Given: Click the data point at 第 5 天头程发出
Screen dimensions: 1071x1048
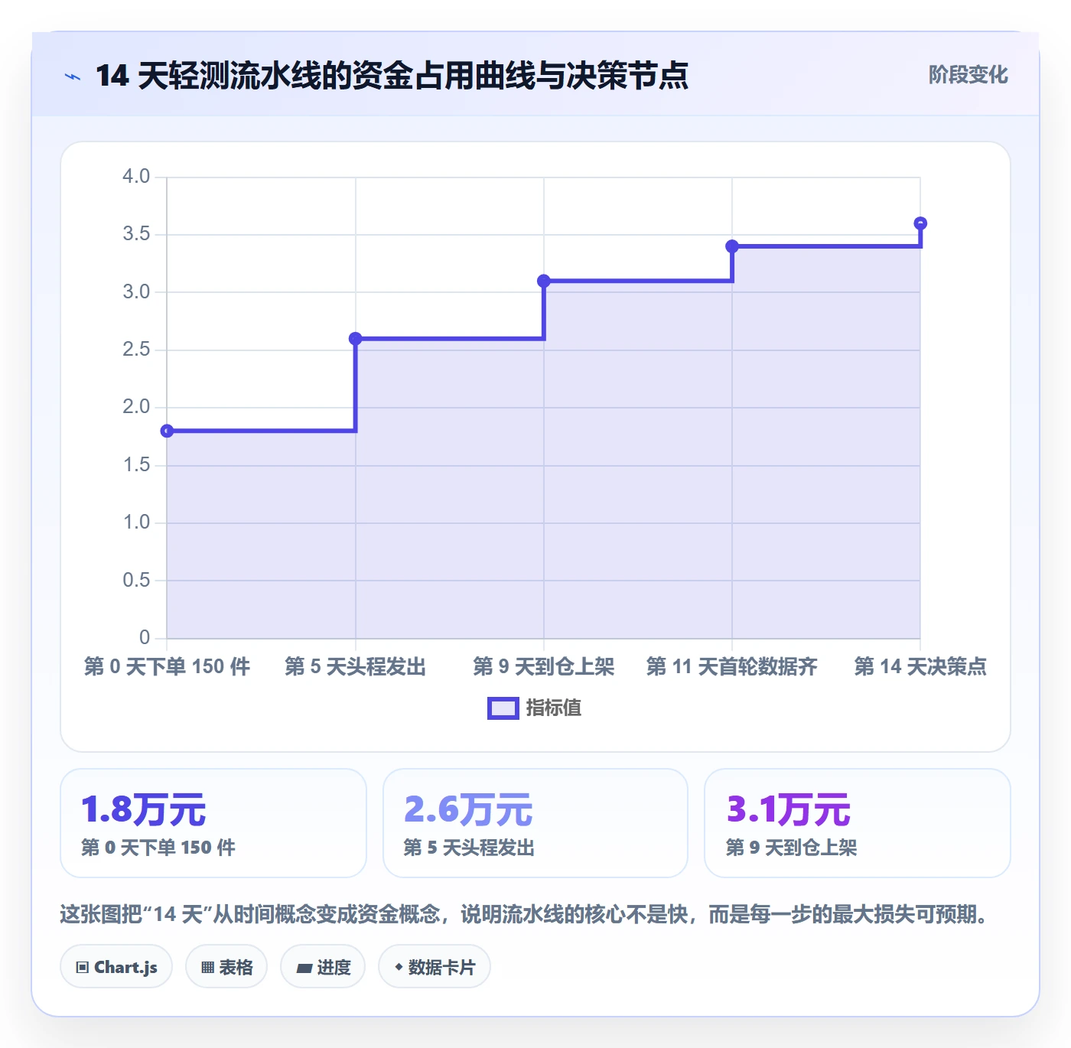Looking at the screenshot, I should tap(356, 339).
